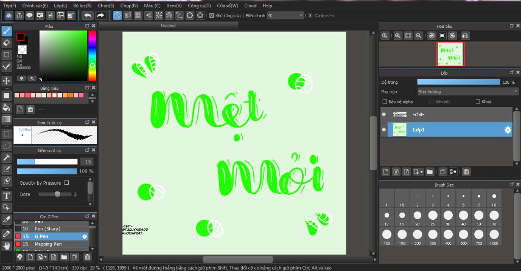Open the add brush dropdown arrow
The width and height of the screenshot is (521, 271).
[45, 257]
